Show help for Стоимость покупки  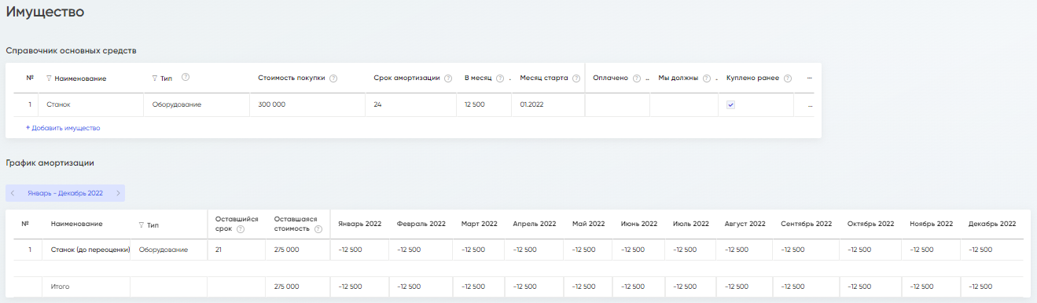333,78
